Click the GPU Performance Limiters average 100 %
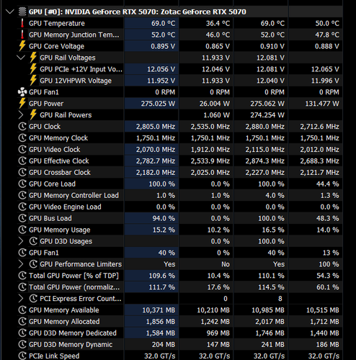 click(x=329, y=264)
